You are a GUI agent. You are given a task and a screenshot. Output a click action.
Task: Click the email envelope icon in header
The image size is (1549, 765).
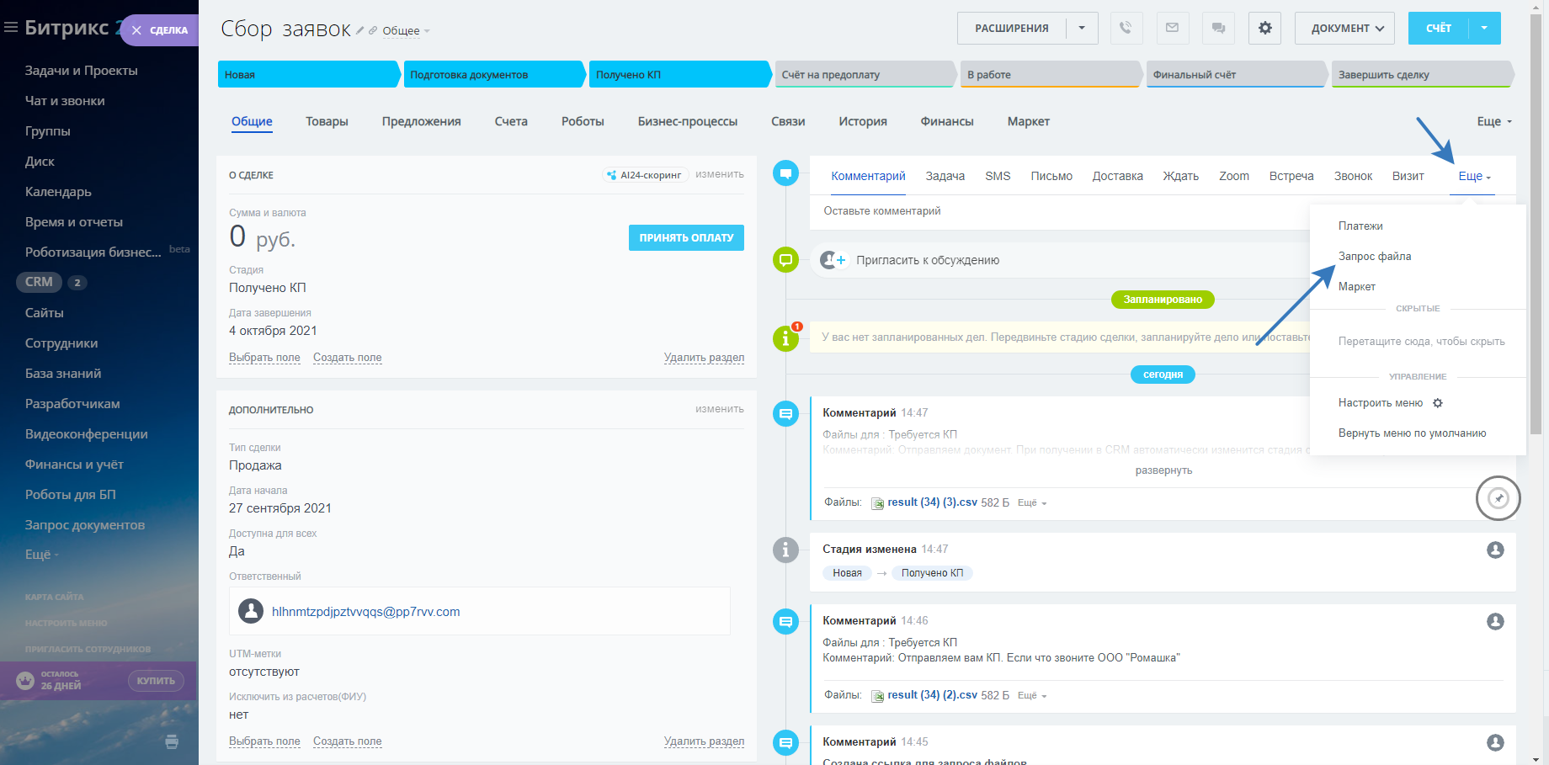[x=1172, y=28]
